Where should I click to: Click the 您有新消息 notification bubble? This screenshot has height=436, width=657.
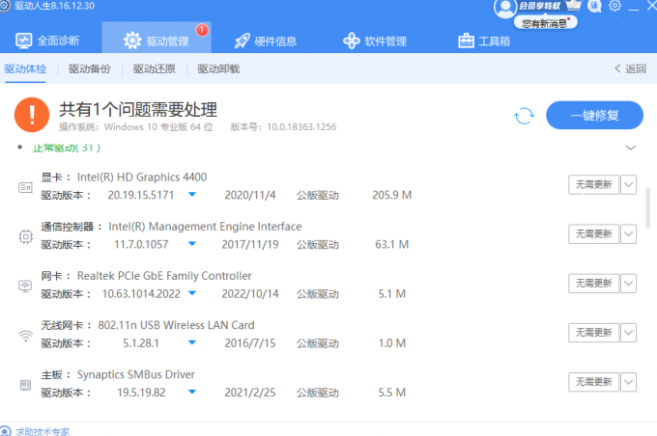[546, 22]
